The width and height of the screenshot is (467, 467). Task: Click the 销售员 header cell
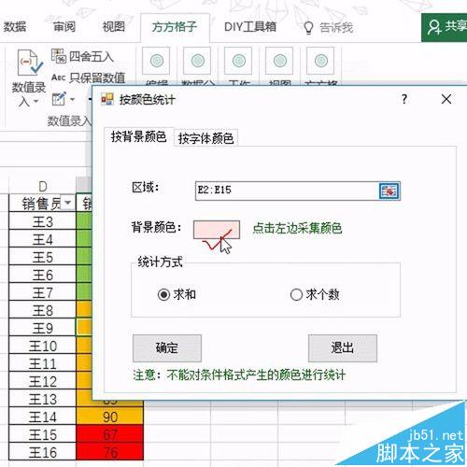tap(43, 204)
